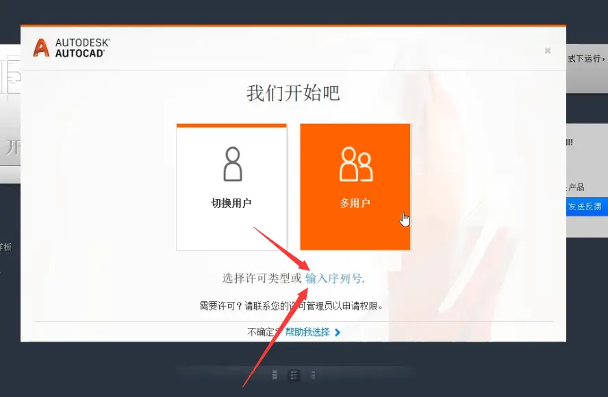Click the 产品 text behind the dialog

coord(576,188)
